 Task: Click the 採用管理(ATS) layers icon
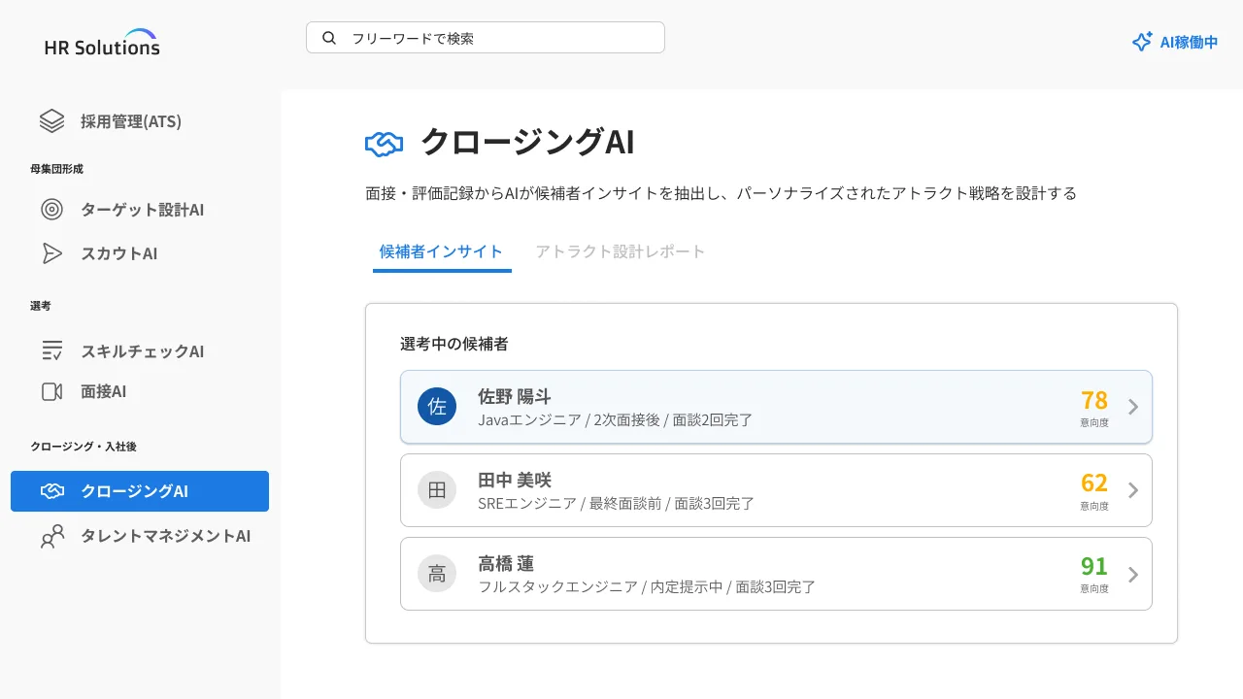tap(51, 121)
